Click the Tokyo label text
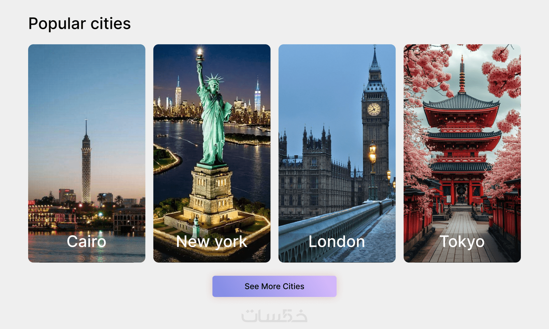549x329 pixels. coord(462,242)
